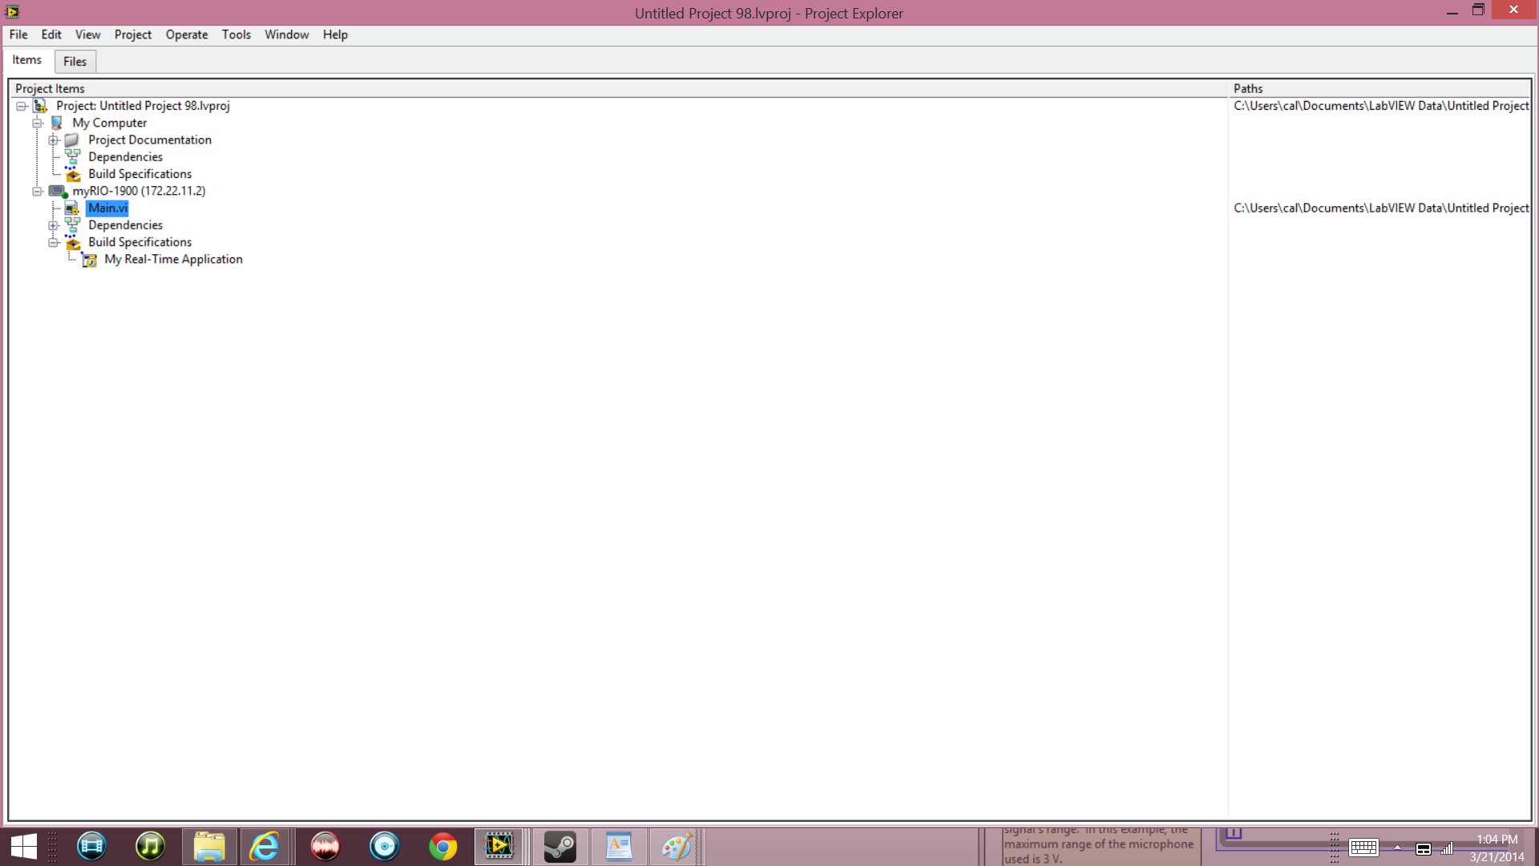1539x866 pixels.
Task: Collapse the My Computer node
Action: pyautogui.click(x=37, y=123)
